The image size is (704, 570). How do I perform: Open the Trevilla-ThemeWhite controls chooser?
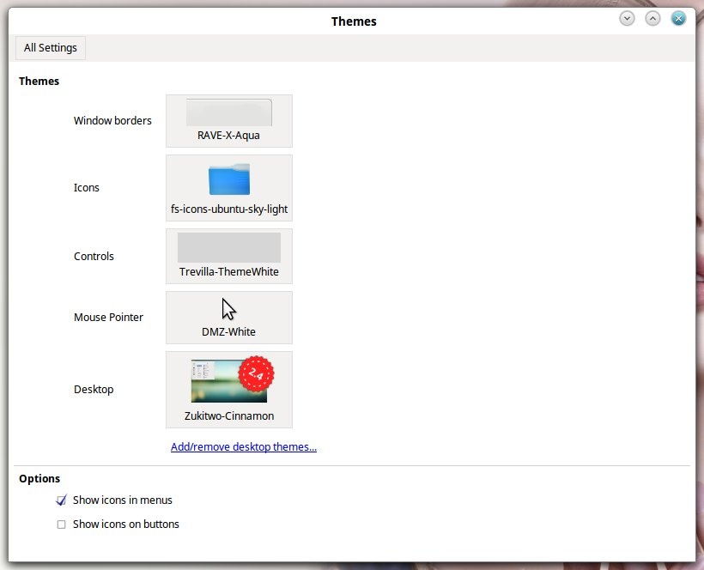click(x=229, y=257)
